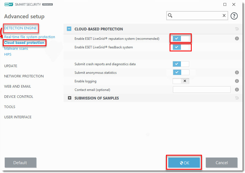Revert Cloud-based protection section to default
The image size is (245, 173).
click(x=237, y=29)
